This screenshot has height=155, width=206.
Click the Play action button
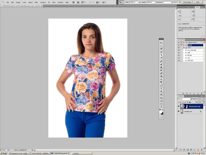(x=190, y=93)
